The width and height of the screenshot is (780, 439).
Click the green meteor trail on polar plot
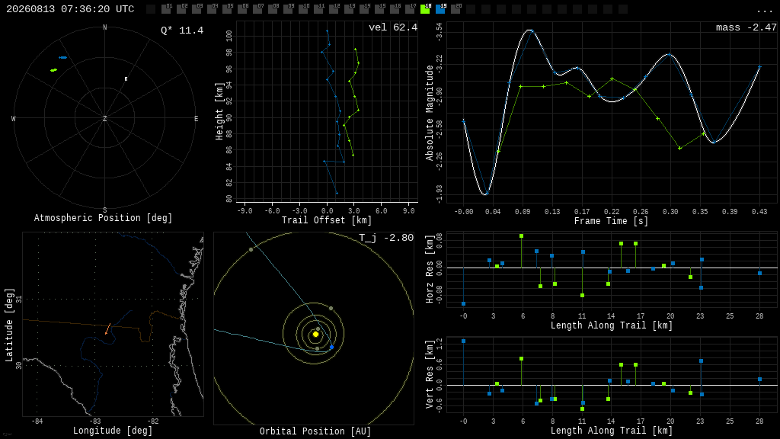[54, 70]
